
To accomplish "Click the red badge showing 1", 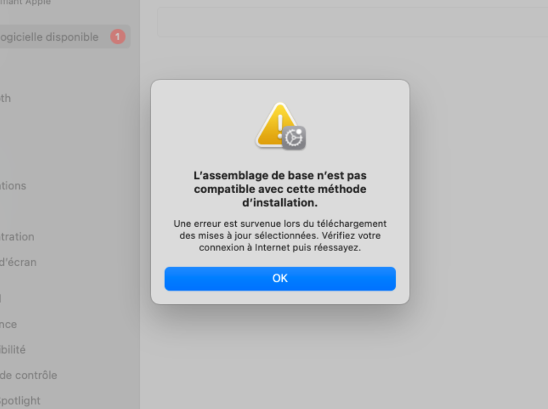I will [x=118, y=37].
